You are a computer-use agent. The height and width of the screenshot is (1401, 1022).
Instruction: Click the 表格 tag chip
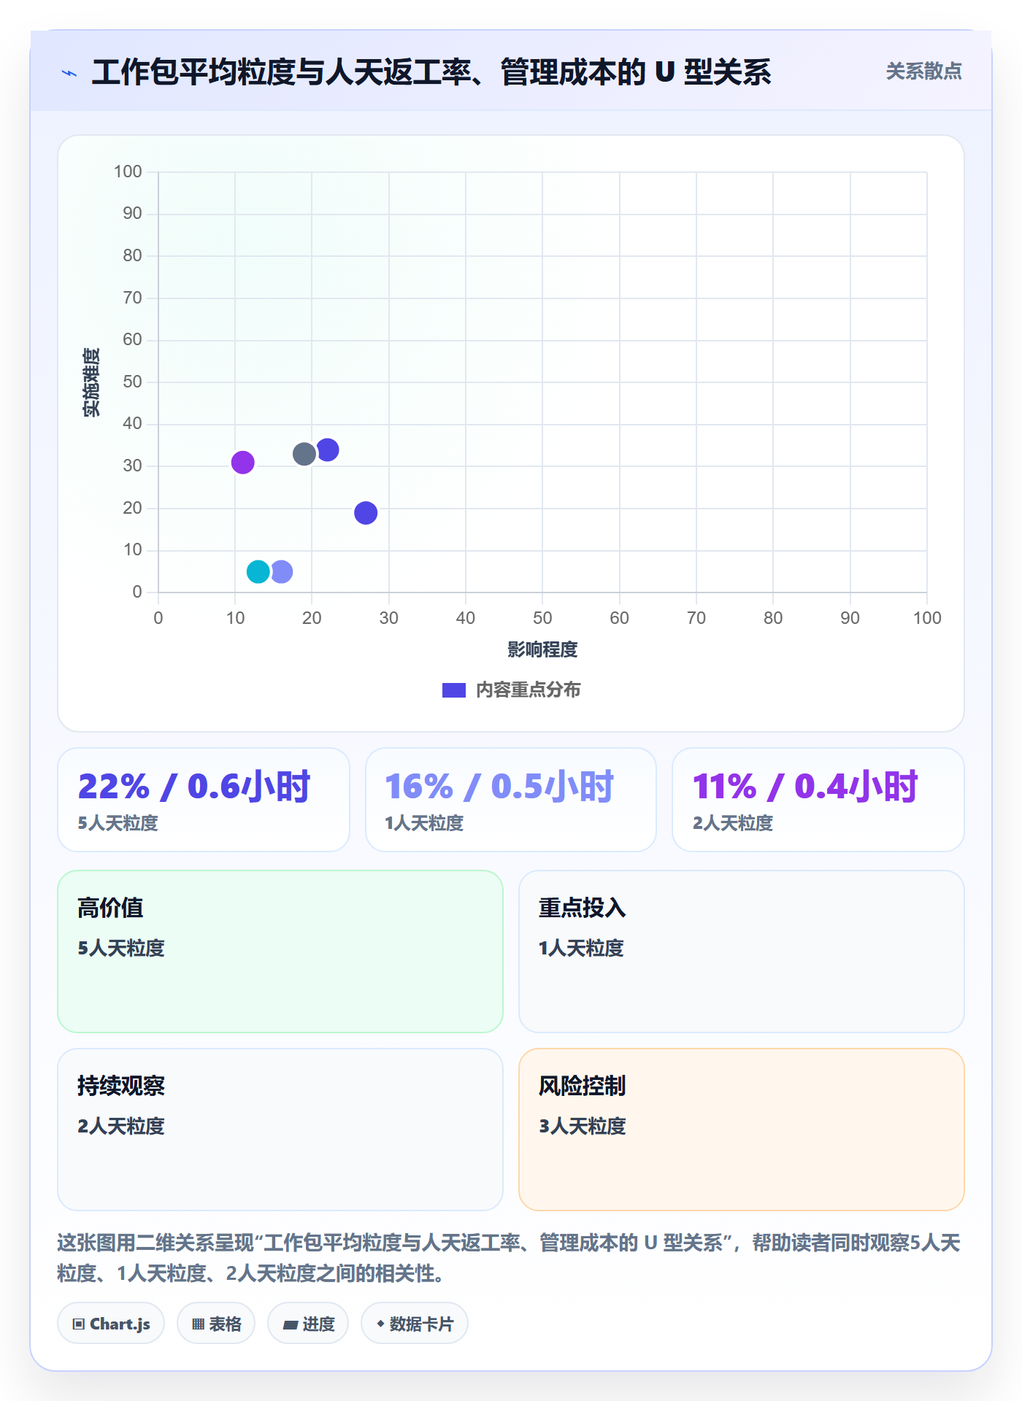[x=216, y=1324]
